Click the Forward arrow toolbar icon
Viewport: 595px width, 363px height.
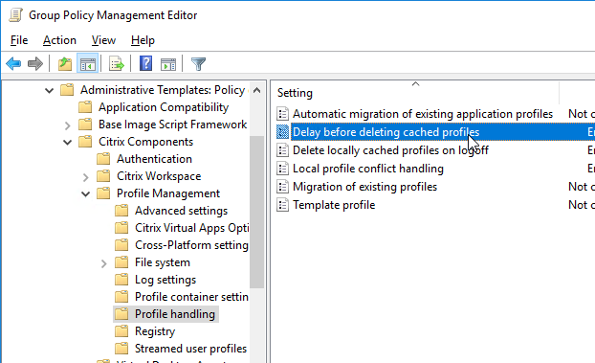35,63
